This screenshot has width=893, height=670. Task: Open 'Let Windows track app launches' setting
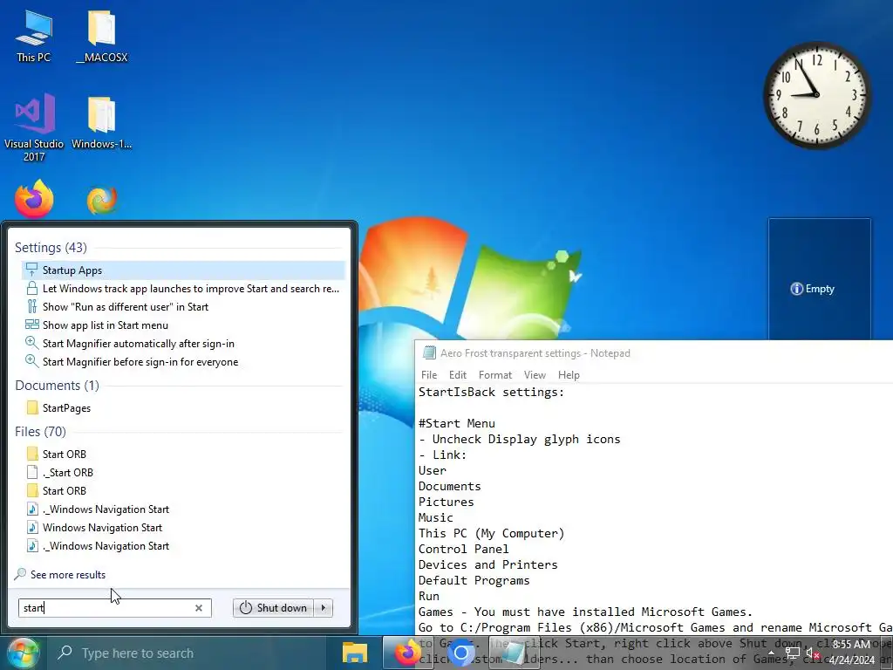click(x=183, y=288)
